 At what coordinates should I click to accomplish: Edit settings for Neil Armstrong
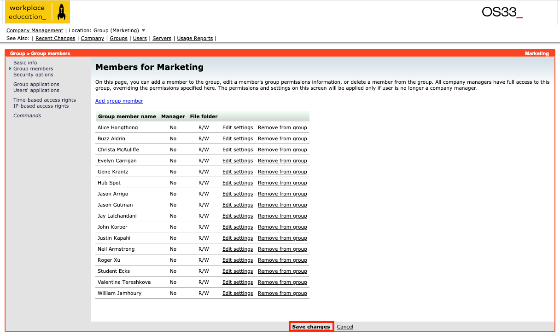(x=238, y=249)
